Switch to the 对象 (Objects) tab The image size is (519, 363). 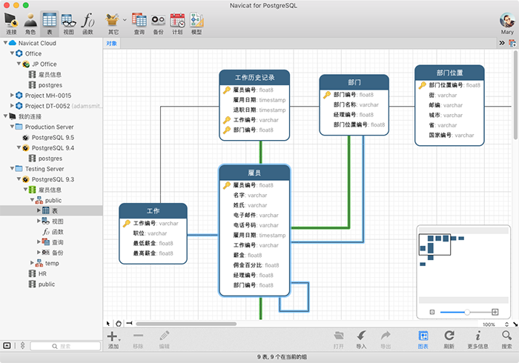[x=111, y=43]
